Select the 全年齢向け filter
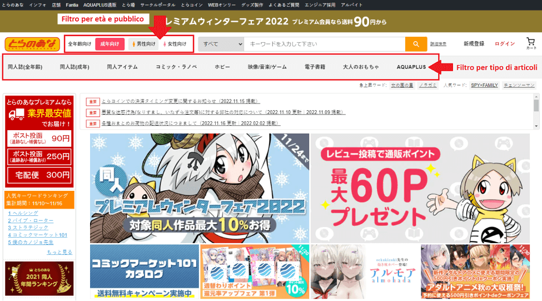This screenshot has width=542, height=301. coord(79,44)
